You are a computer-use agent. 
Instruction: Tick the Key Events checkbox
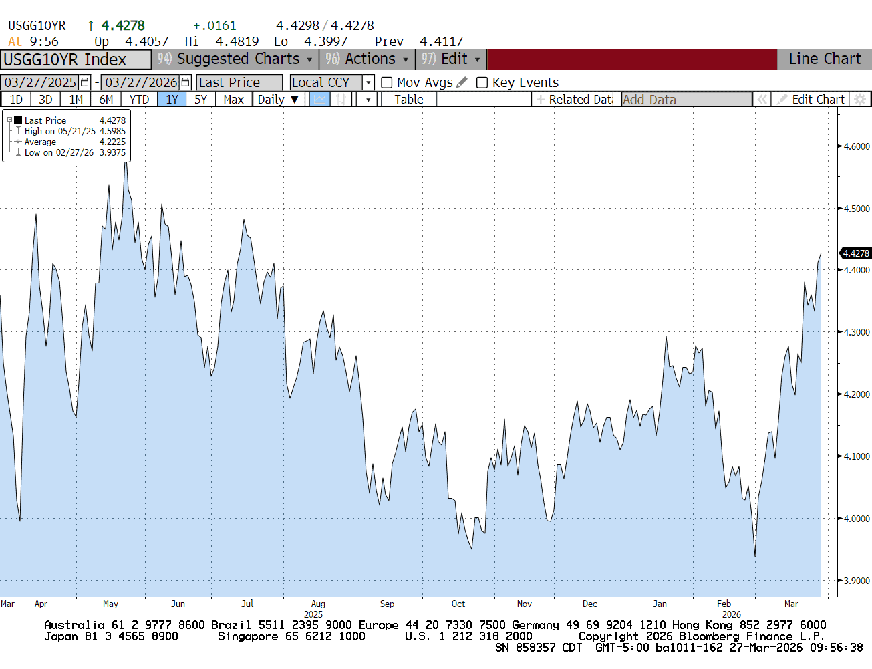pos(482,82)
